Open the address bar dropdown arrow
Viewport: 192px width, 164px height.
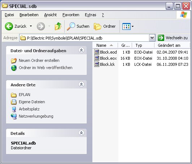pos(152,38)
